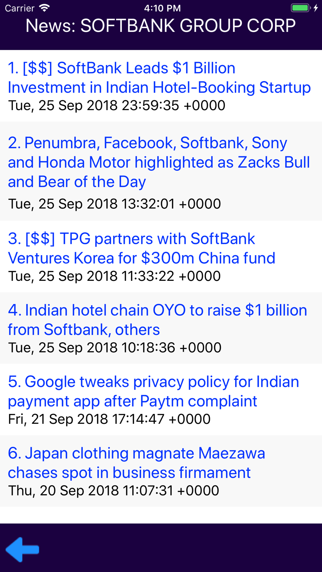Tap the charging bolt icon beside battery
322x572 pixels.
point(316,8)
